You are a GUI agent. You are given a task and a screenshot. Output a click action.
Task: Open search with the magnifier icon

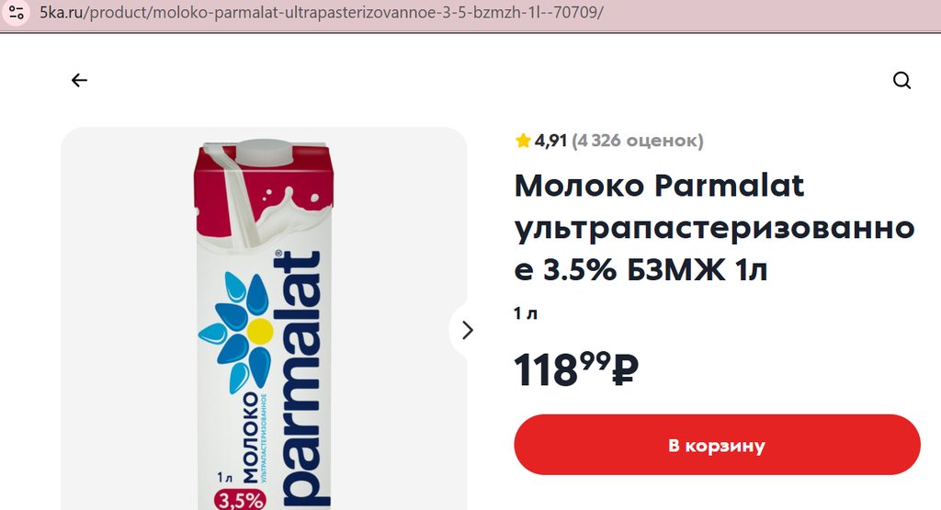point(901,80)
